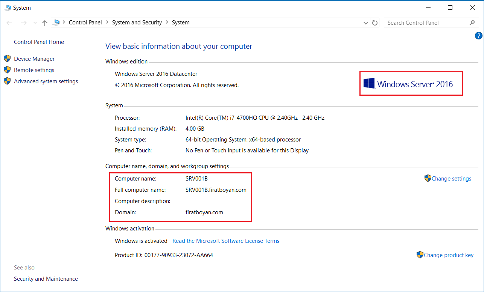Select System and Security breadcrumb
This screenshot has height=292, width=484.
[x=137, y=23]
